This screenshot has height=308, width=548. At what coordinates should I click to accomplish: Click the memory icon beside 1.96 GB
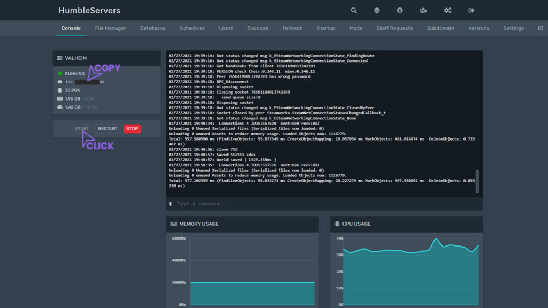tap(60, 98)
